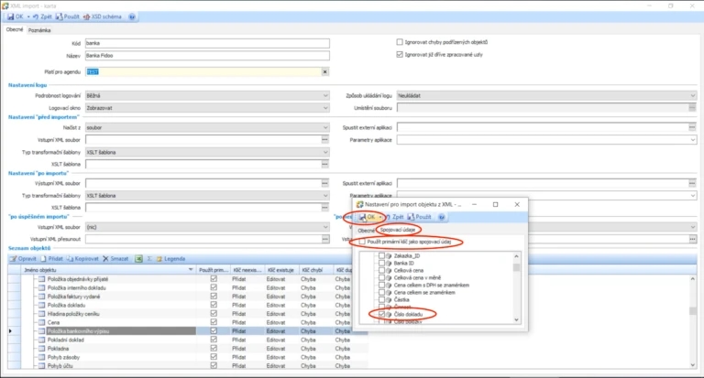Toggle Ignorovat již dříve zpracované uzly checkbox
This screenshot has height=378, width=704.
(x=399, y=54)
